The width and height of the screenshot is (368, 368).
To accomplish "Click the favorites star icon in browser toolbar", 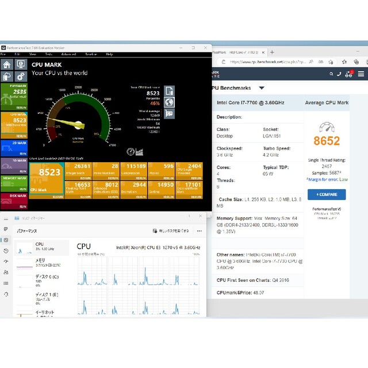I will pyautogui.click(x=344, y=62).
